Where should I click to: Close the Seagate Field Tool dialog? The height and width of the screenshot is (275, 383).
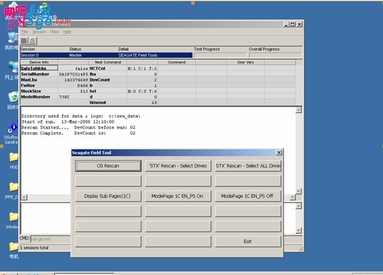pyautogui.click(x=279, y=153)
